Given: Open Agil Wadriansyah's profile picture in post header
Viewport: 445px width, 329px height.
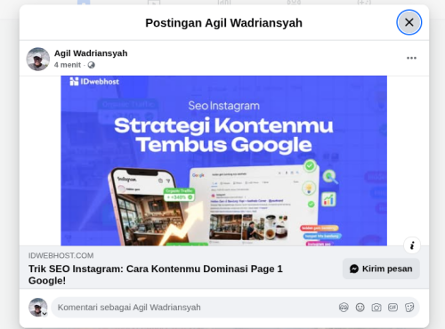Looking at the screenshot, I should pos(38,59).
